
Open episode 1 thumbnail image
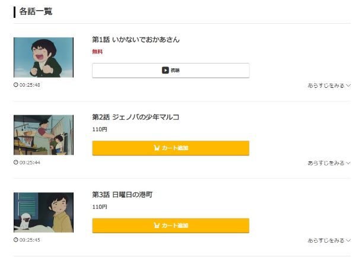pos(43,58)
